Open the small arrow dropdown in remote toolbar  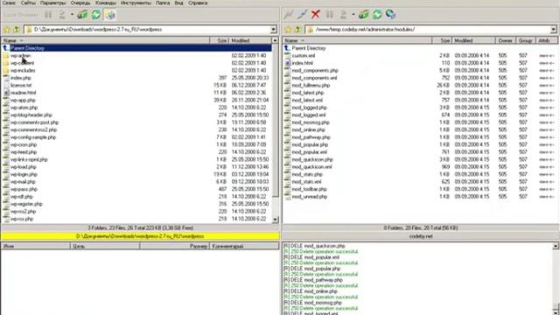353,15
